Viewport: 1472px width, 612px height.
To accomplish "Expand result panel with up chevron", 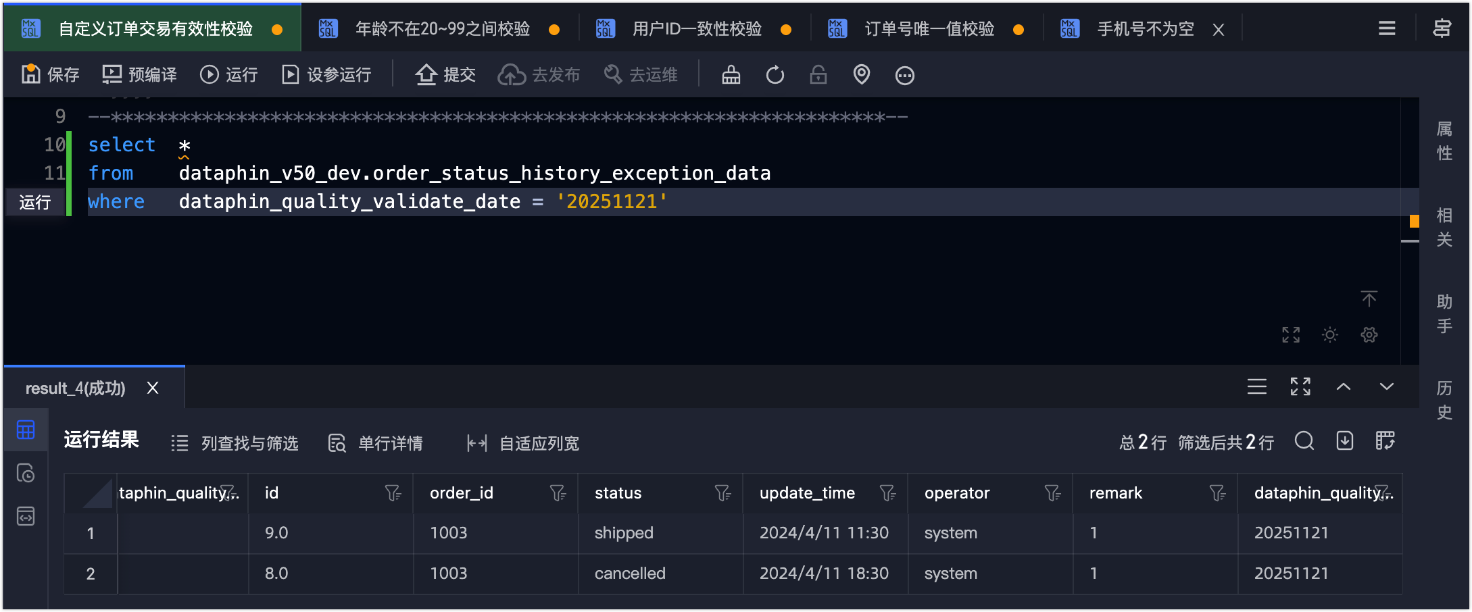I will click(1344, 386).
